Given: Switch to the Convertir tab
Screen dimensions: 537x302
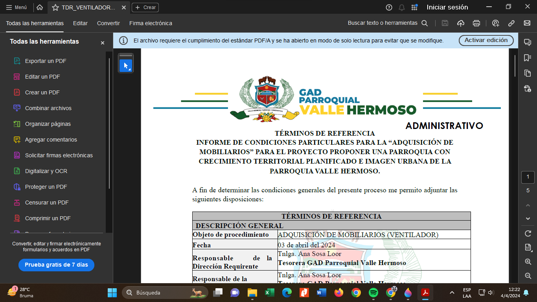Looking at the screenshot, I should (x=109, y=23).
